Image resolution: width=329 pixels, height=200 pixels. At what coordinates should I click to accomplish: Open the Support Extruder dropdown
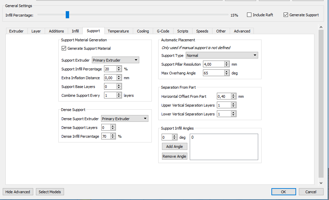[116, 60]
